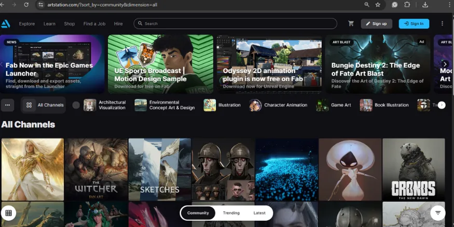
Task: Open The Witcher fan art thumbnail
Action: click(96, 169)
